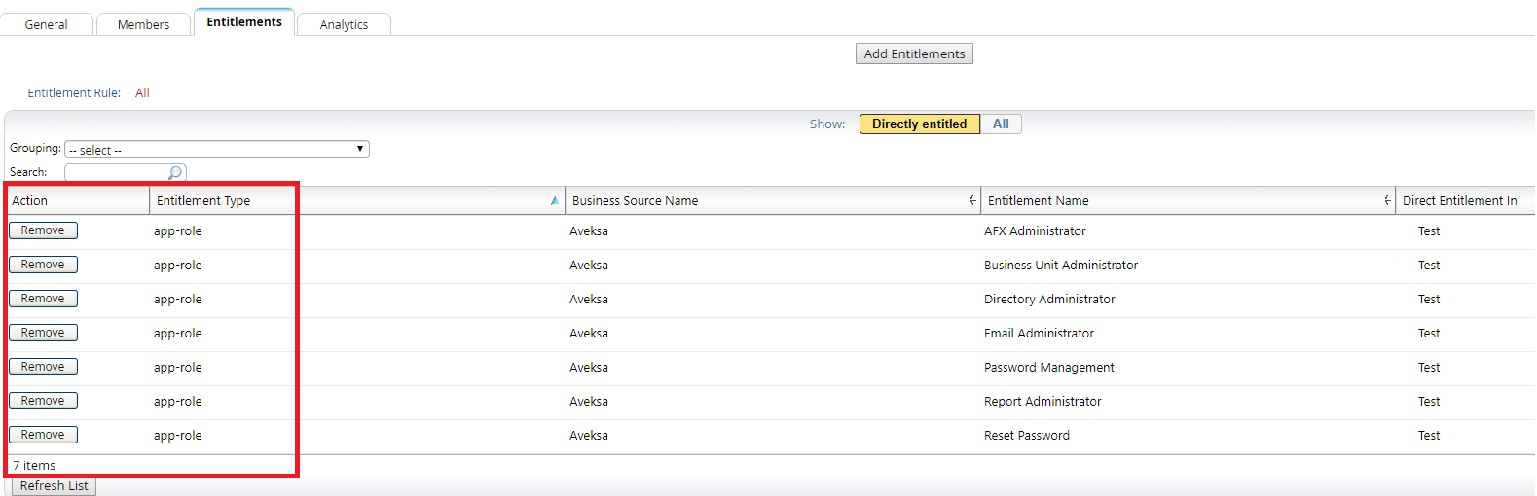Click the Entitlement Type sort arrow icon
Image resolution: width=1537 pixels, height=496 pixels.
pos(554,201)
